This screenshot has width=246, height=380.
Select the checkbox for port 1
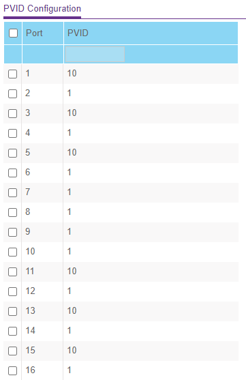pyautogui.click(x=12, y=74)
